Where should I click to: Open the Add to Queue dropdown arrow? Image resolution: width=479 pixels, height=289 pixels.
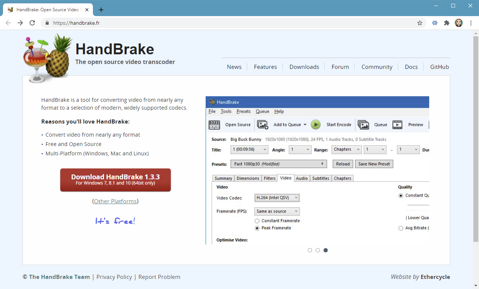tap(305, 125)
